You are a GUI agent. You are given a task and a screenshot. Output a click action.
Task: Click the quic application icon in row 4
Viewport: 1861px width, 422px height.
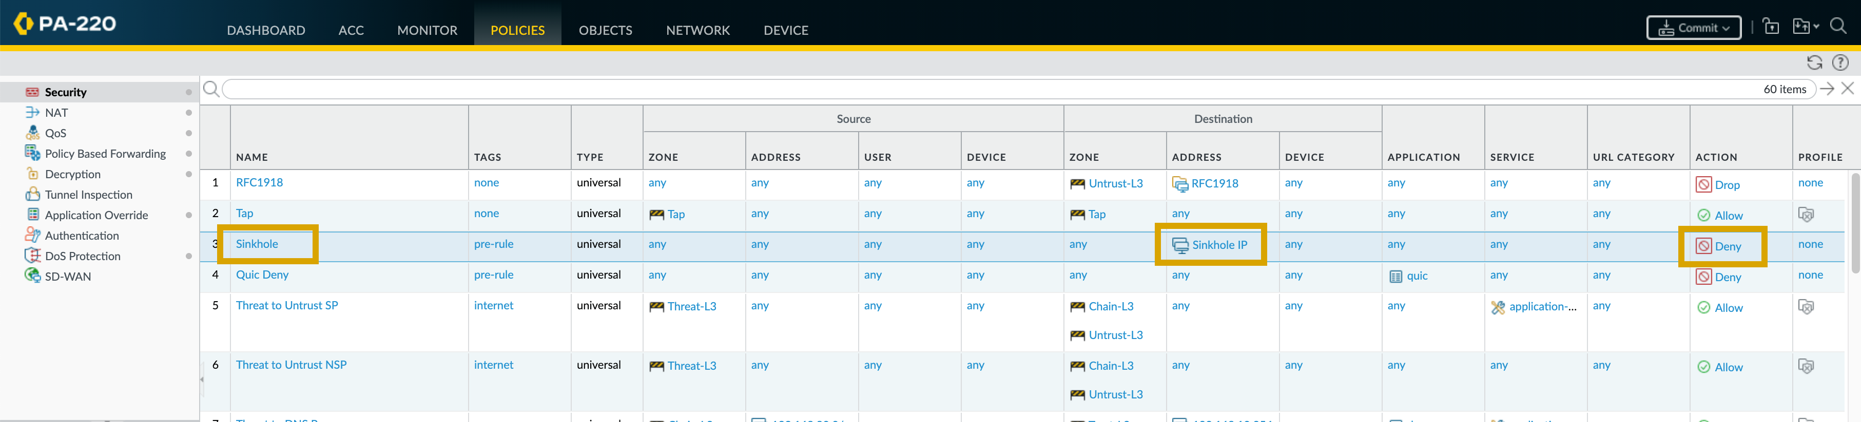pos(1396,276)
